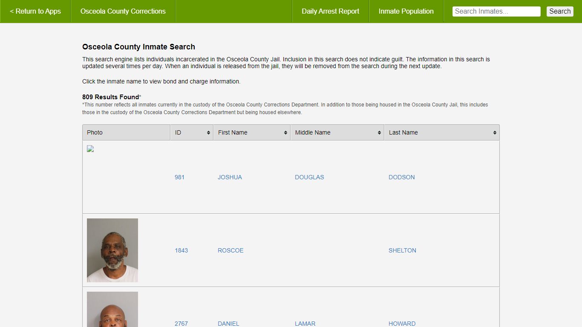Click Osceola County Inmate Search heading
582x327 pixels.
click(138, 47)
